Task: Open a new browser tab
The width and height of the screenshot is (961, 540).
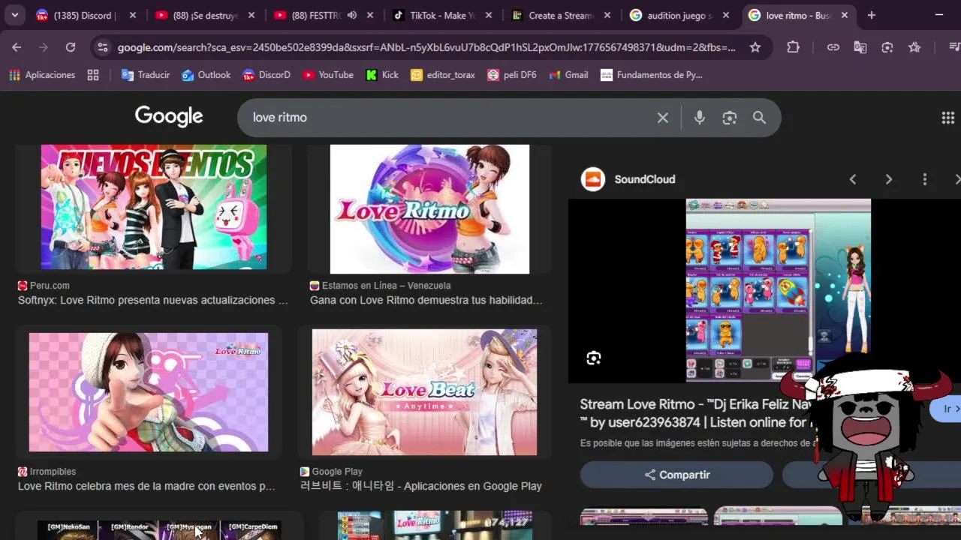Action: (x=871, y=15)
